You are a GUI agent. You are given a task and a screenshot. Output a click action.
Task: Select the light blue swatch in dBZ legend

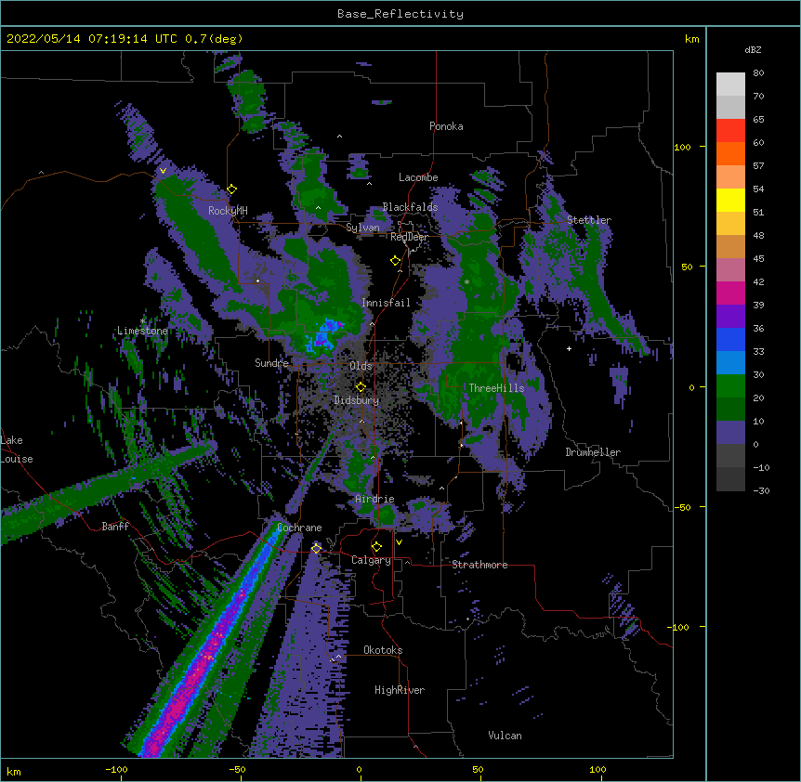[730, 362]
